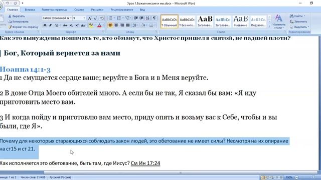Screen dimensions: 321x180
Task: Click word count Число слов in status bar
Action: pyautogui.click(x=33, y=177)
